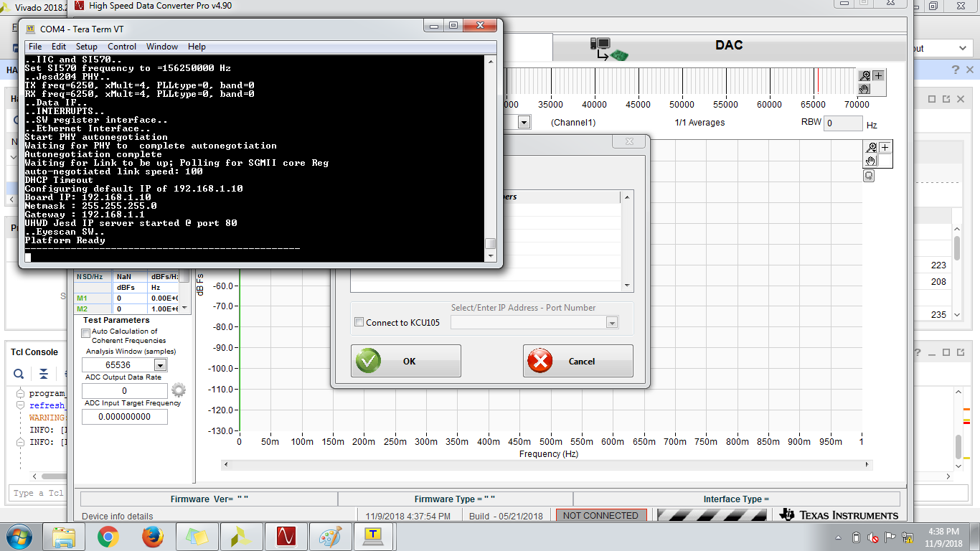Click the Firmware Type status field
Viewport: 980px width, 551px height.
pyautogui.click(x=455, y=499)
